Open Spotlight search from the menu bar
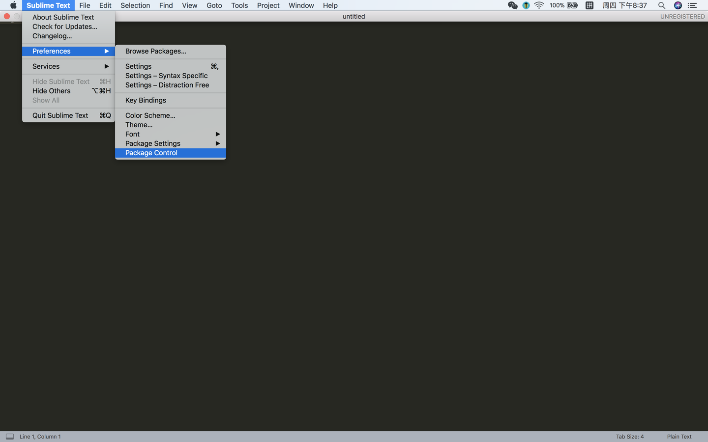708x442 pixels. pyautogui.click(x=662, y=5)
